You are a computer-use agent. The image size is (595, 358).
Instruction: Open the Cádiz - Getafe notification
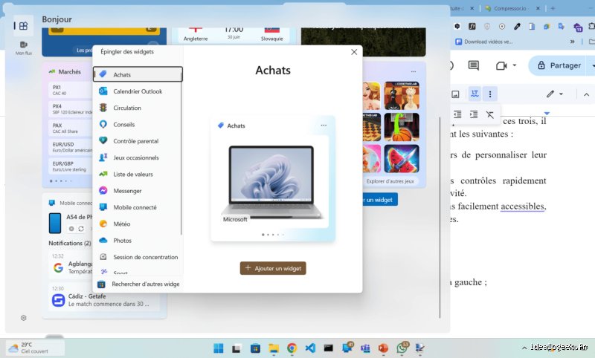point(104,300)
